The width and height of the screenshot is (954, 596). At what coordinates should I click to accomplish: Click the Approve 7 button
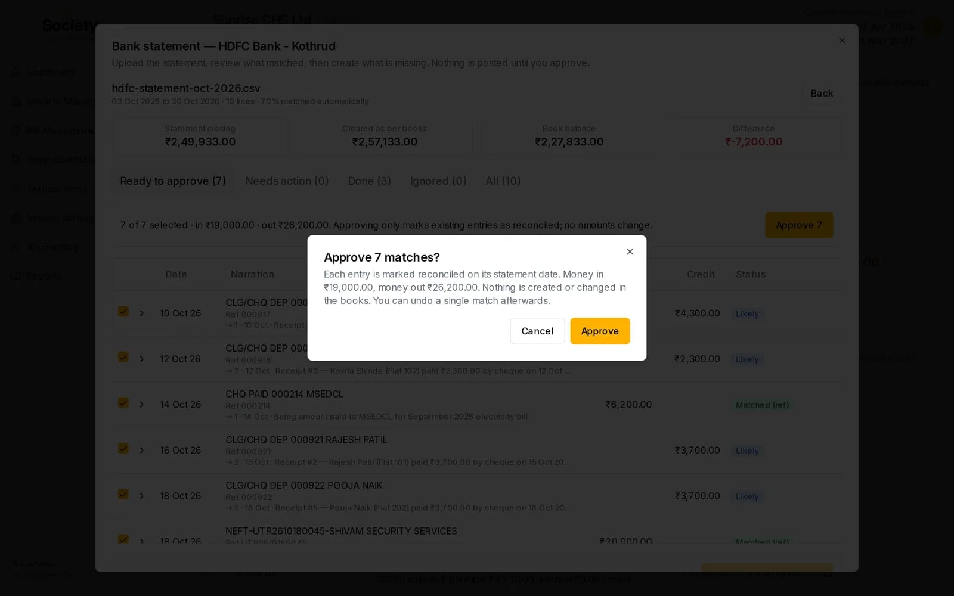coord(799,225)
